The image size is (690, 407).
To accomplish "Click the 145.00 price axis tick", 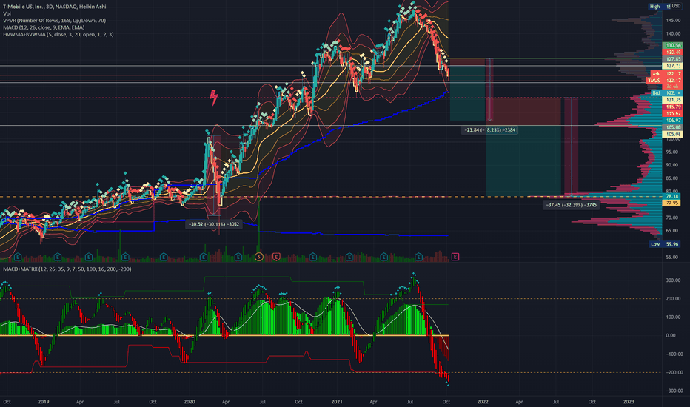I will coord(673,21).
